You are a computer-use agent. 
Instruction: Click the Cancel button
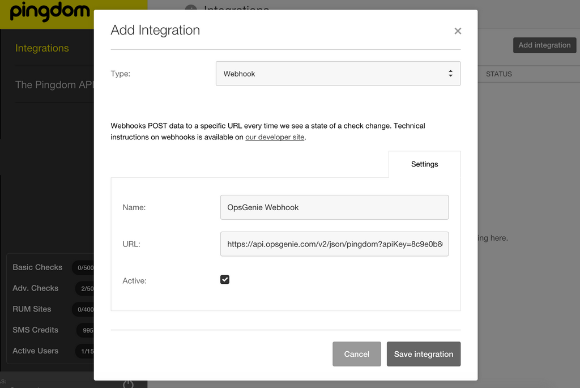(x=357, y=354)
